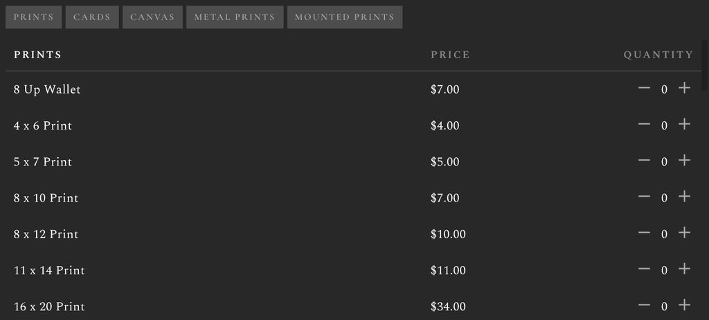Switch to the Cards tab
The width and height of the screenshot is (709, 320).
[x=92, y=17]
